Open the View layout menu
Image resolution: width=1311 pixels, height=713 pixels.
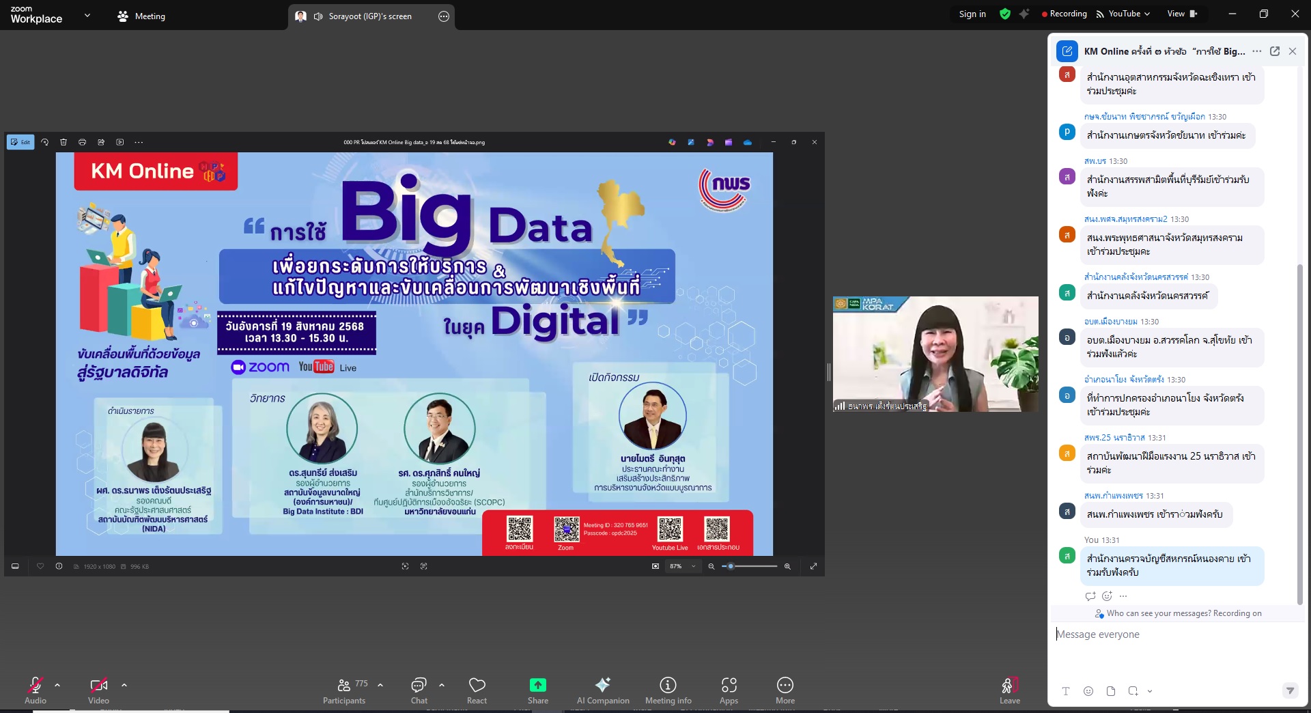point(1183,14)
